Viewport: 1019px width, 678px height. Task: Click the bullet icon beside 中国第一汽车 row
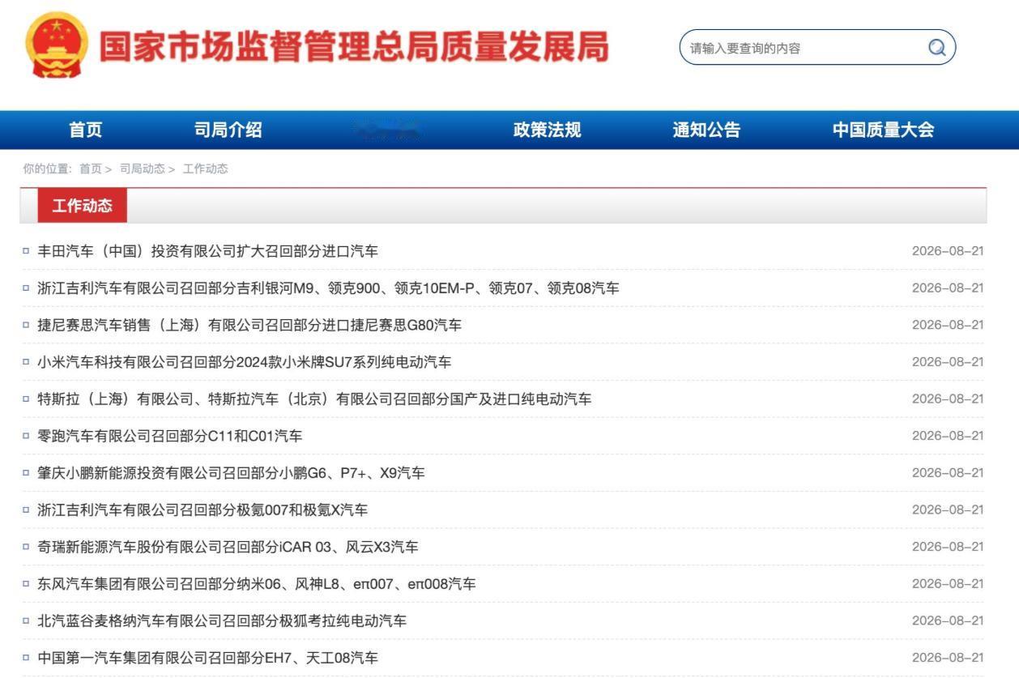point(26,658)
